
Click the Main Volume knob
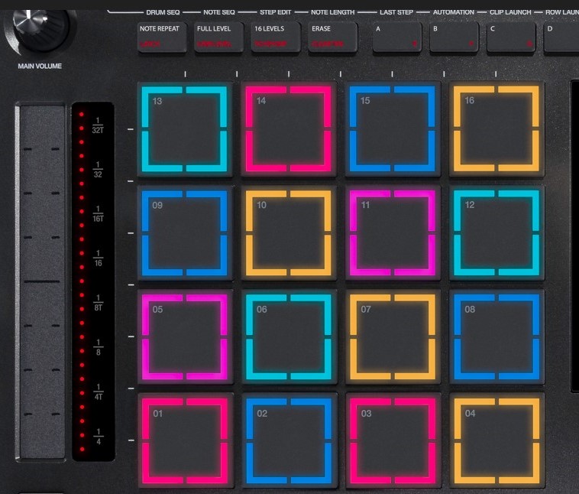click(x=38, y=21)
